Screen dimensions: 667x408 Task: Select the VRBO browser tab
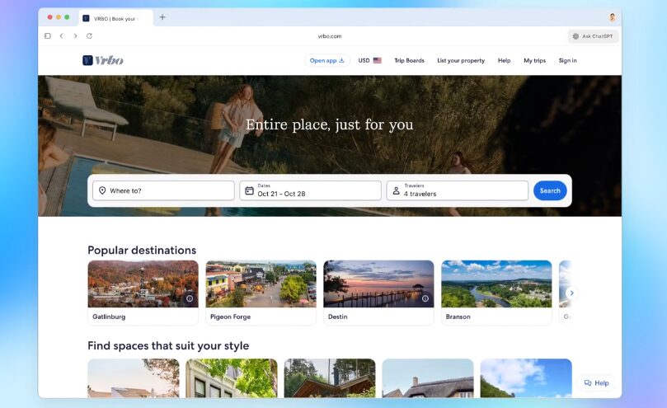coord(115,18)
